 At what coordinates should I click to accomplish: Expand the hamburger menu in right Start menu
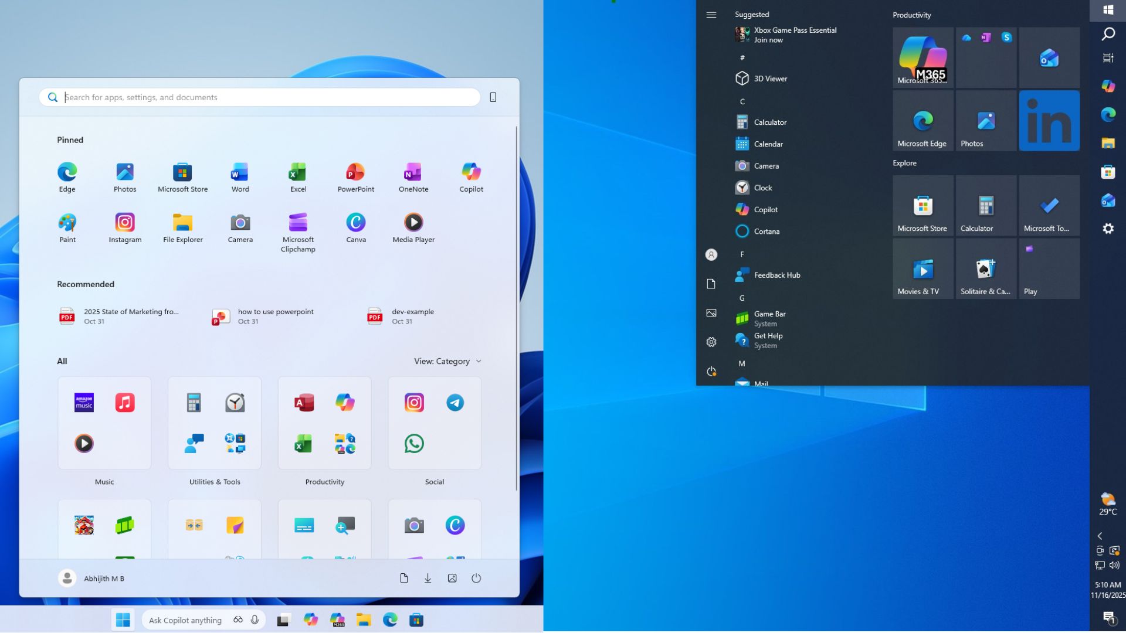pyautogui.click(x=711, y=14)
